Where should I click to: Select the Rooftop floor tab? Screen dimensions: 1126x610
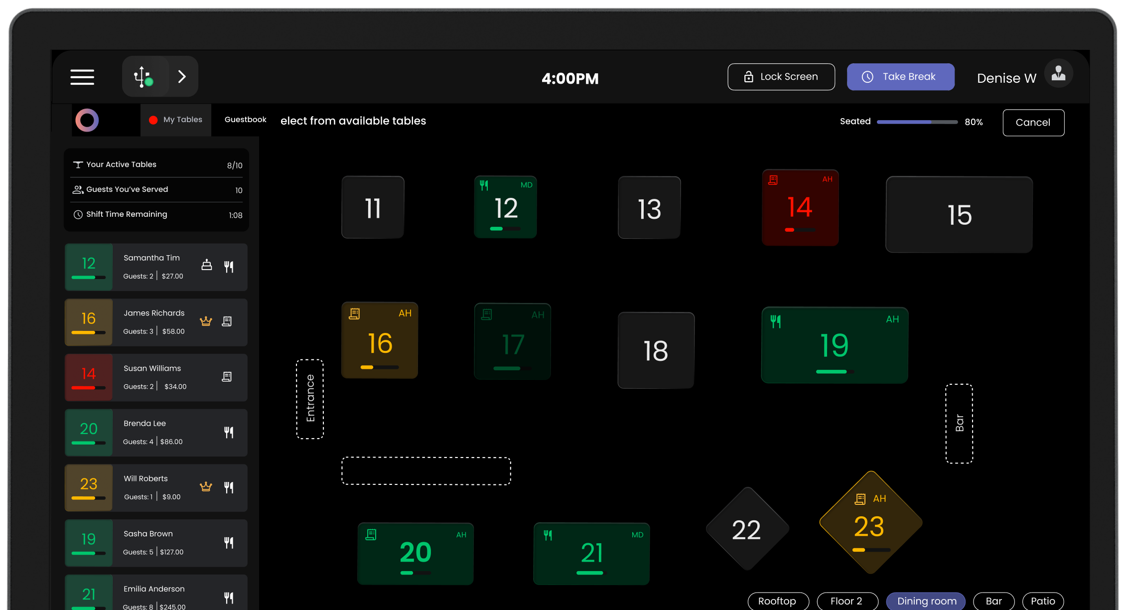point(777,601)
